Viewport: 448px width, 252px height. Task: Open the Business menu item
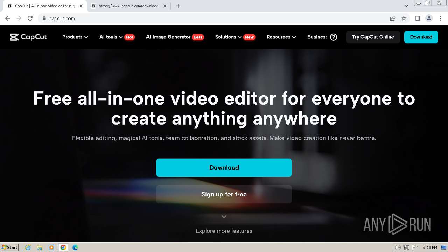tap(317, 37)
